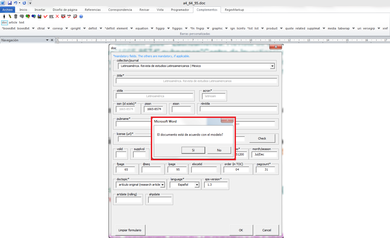
Task: Select the article tag in markup bar
Action: 13,22
